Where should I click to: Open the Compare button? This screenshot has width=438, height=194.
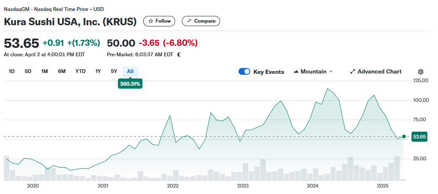pos(201,21)
